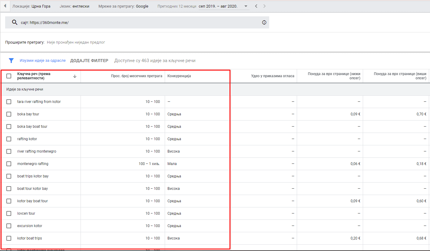The width and height of the screenshot is (430, 251).
Task: Go to the previous date period
Action: click(256, 6)
